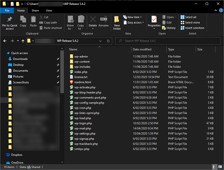Open the Easy access dropdown
Viewport: 224px width, 170px height.
coord(133,22)
